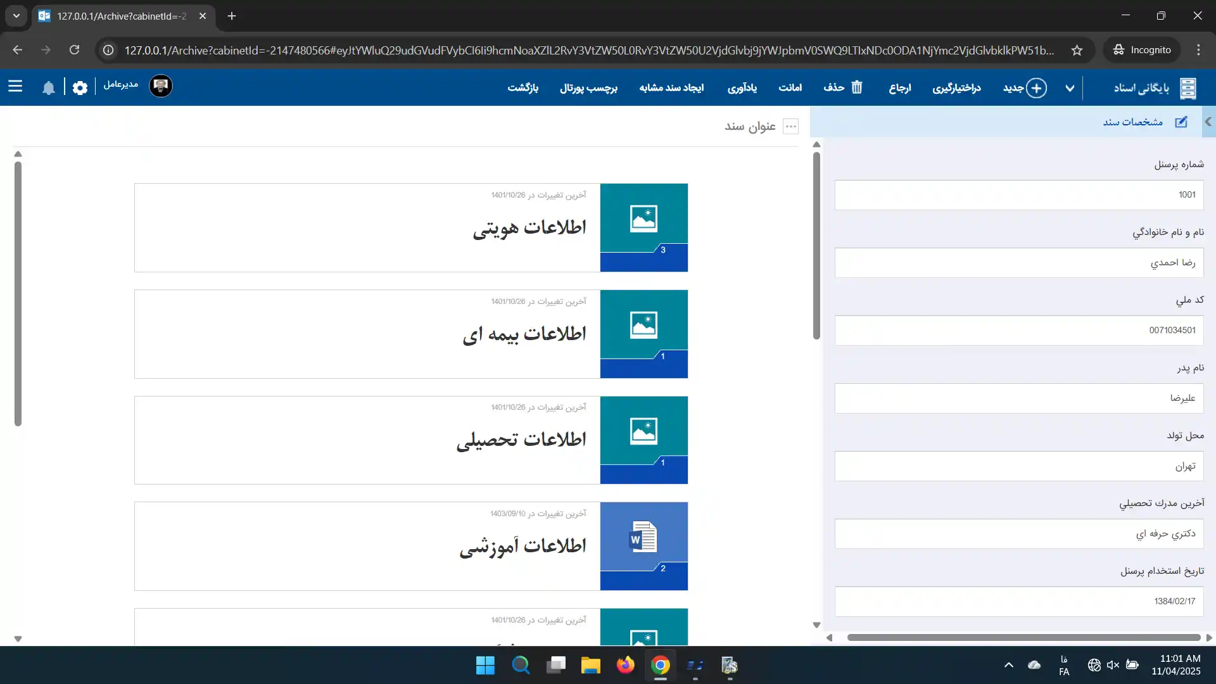The height and width of the screenshot is (684, 1216).
Task: Click the archive cabinet logo icon
Action: [x=1188, y=88]
